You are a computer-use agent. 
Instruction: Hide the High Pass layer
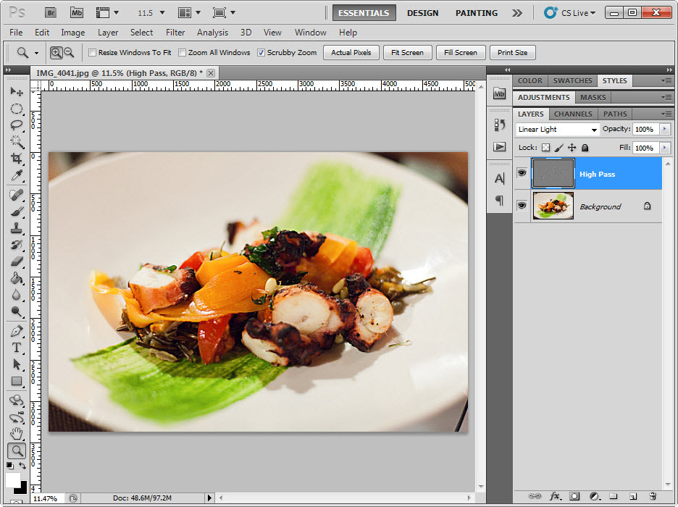(521, 174)
